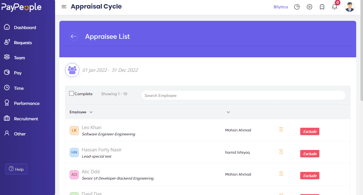Click the HN avatar badge

(x=74, y=152)
